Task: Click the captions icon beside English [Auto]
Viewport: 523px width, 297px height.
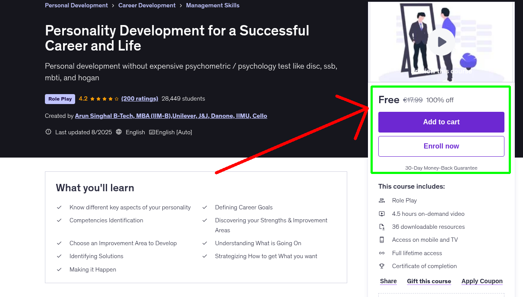Action: coord(152,132)
